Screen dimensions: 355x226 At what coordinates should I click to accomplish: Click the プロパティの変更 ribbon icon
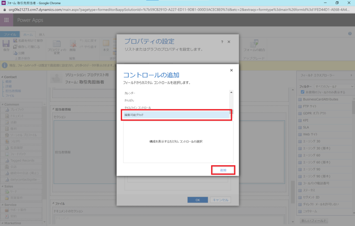tap(57, 45)
